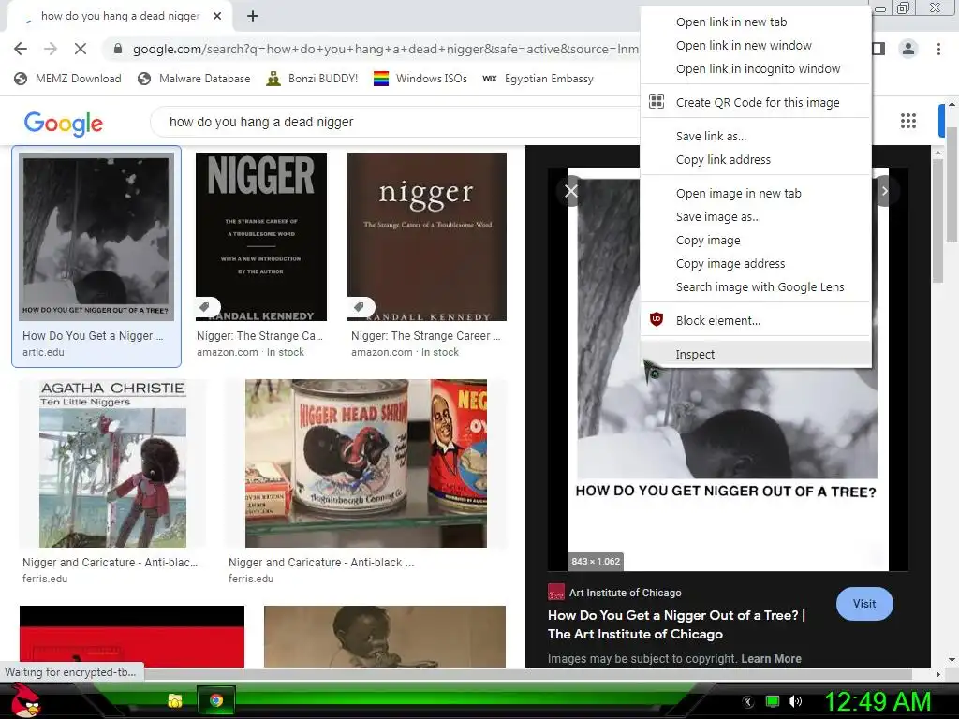Image resolution: width=959 pixels, height=719 pixels.
Task: Open the Google apps grid icon
Action: coord(908,121)
